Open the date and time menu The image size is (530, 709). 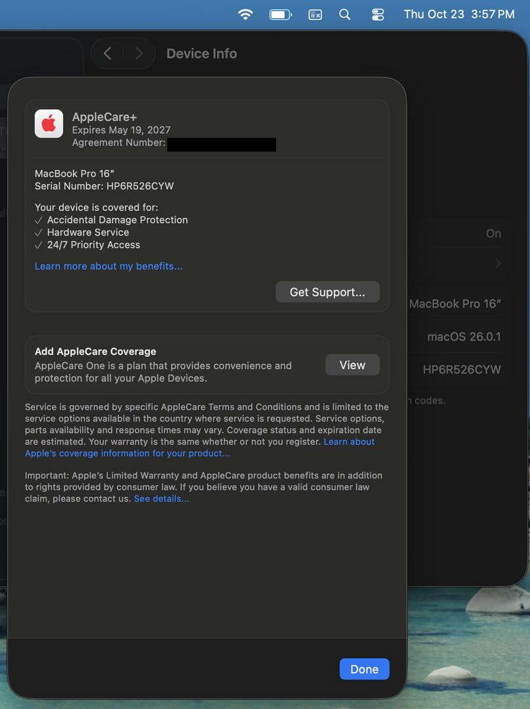(459, 14)
